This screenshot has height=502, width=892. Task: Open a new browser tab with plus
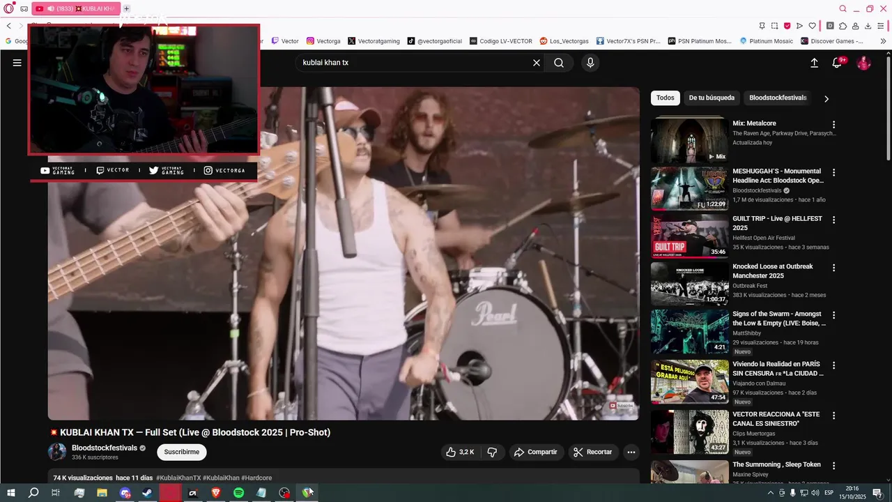point(126,9)
